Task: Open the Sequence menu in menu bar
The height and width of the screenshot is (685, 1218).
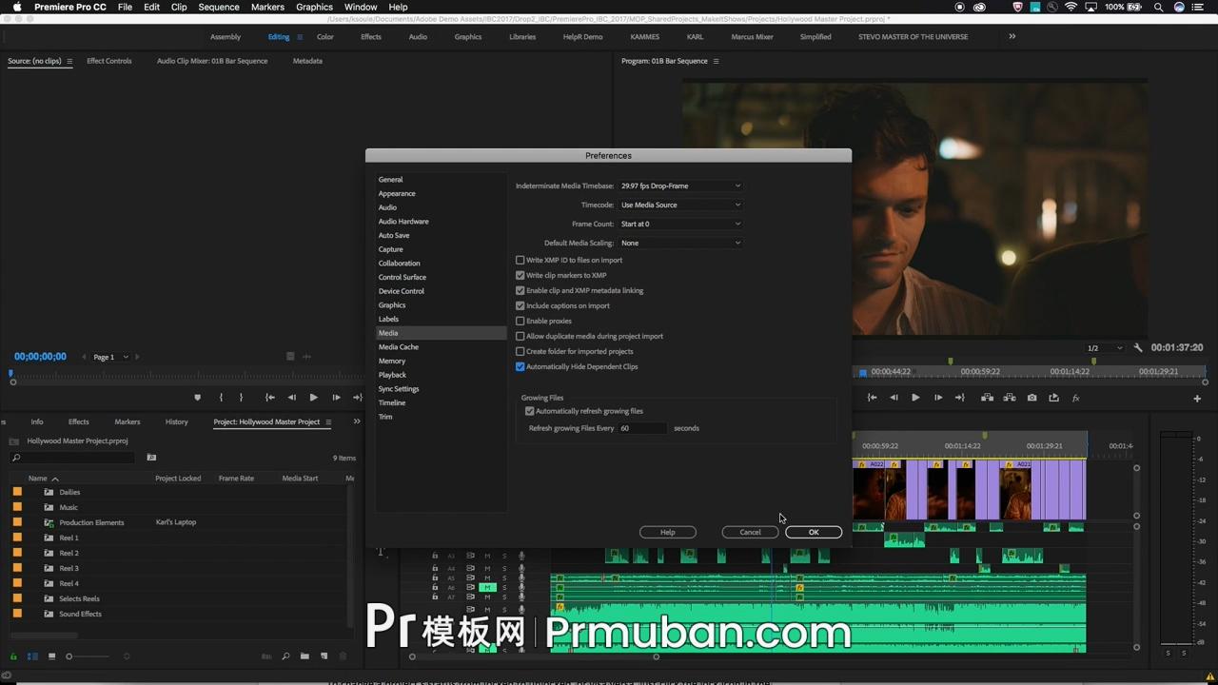Action: tap(219, 7)
